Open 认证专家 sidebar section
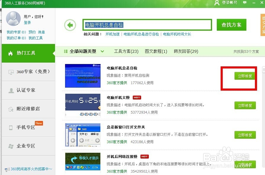Screen dimensions: 265x175 pyautogui.click(x=28, y=90)
